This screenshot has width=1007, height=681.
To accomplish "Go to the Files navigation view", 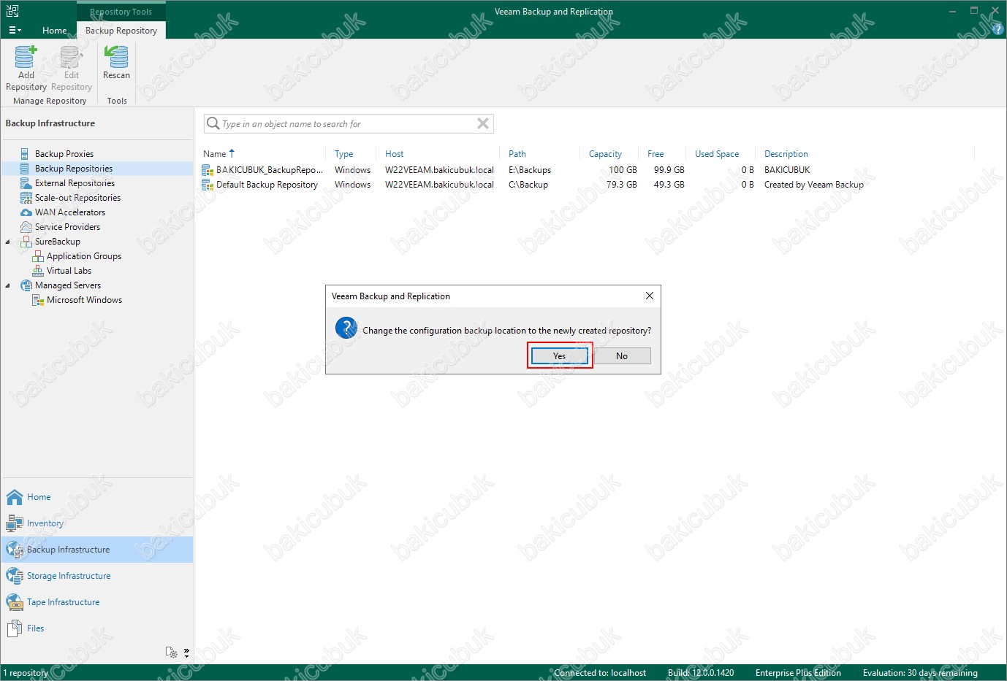I will point(35,628).
